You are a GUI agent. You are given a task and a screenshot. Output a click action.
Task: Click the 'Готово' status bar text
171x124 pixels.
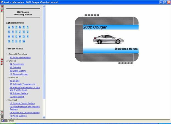tap(11, 121)
